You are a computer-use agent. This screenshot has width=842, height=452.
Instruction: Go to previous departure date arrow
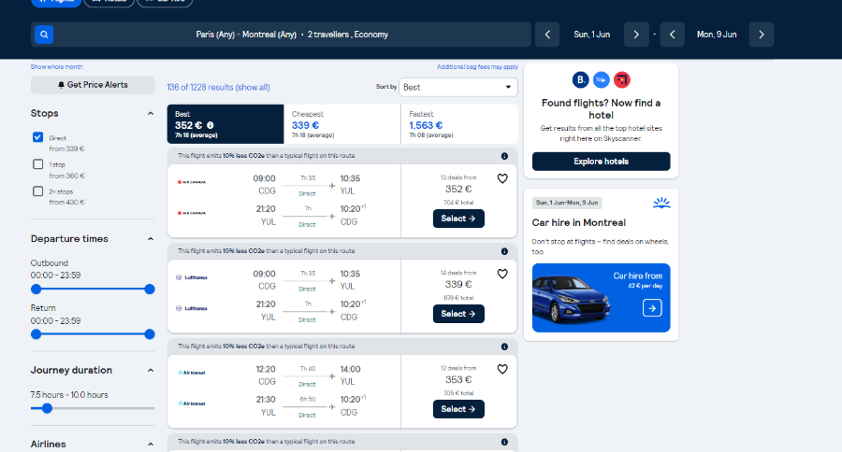[547, 35]
